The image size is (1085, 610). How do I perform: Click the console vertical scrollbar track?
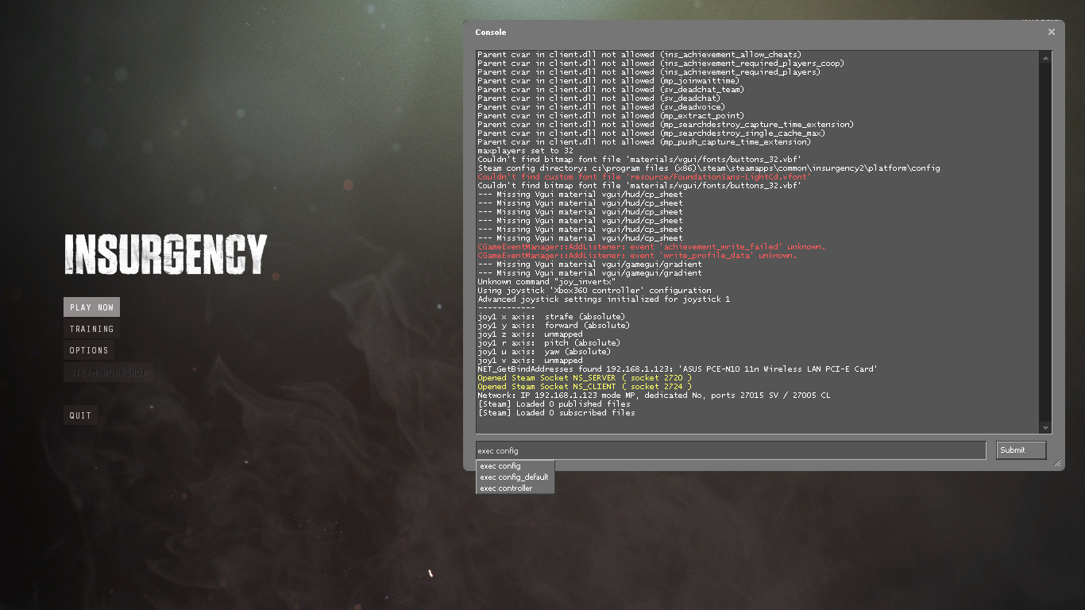click(x=1046, y=242)
